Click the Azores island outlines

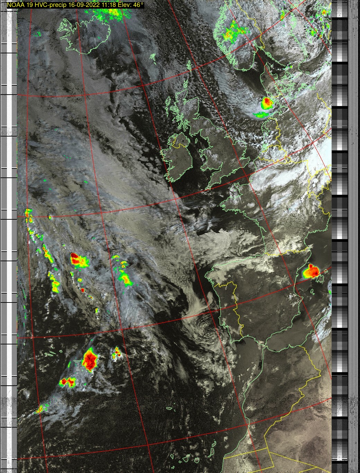pyautogui.click(x=52, y=354)
